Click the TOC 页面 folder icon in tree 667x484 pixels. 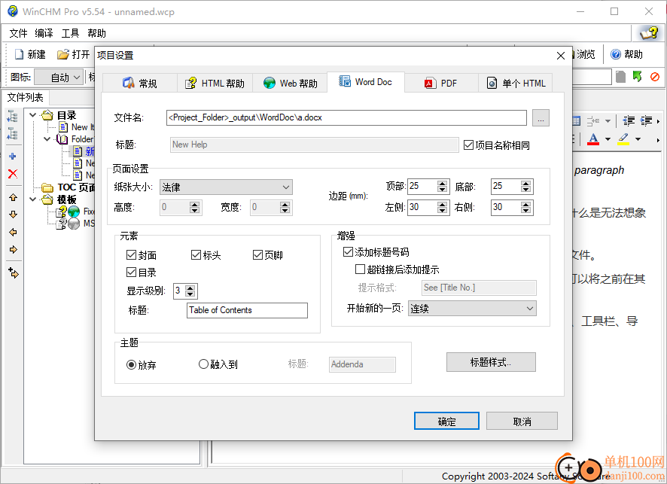pyautogui.click(x=47, y=187)
